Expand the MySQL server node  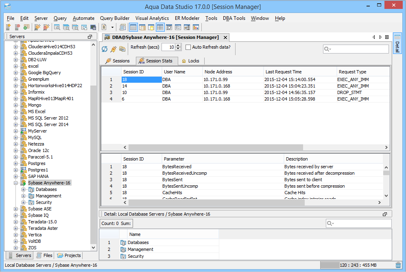click(16, 137)
